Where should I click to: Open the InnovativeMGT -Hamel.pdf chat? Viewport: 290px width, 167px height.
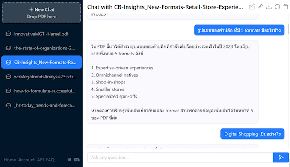(x=41, y=34)
